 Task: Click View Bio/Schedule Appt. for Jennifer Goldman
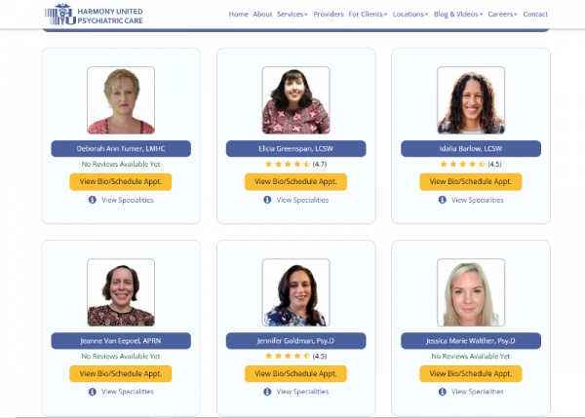pos(295,373)
